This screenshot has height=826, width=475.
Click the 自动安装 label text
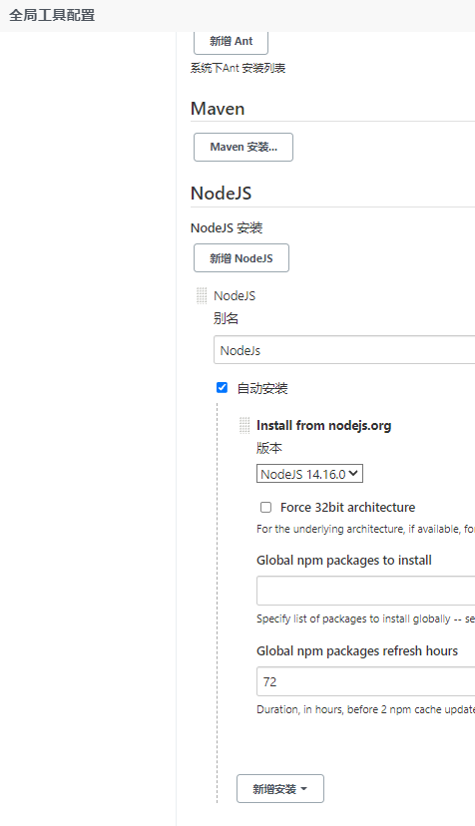(262, 389)
